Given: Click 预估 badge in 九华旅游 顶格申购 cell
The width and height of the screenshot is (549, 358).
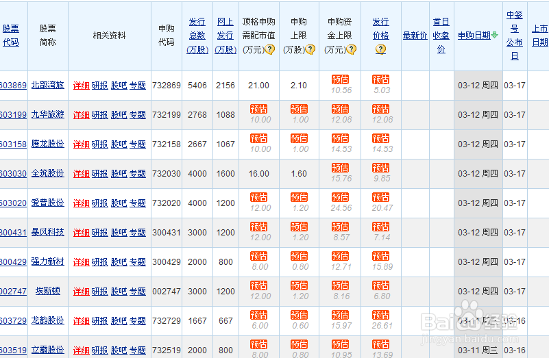Looking at the screenshot, I should pos(259,109).
